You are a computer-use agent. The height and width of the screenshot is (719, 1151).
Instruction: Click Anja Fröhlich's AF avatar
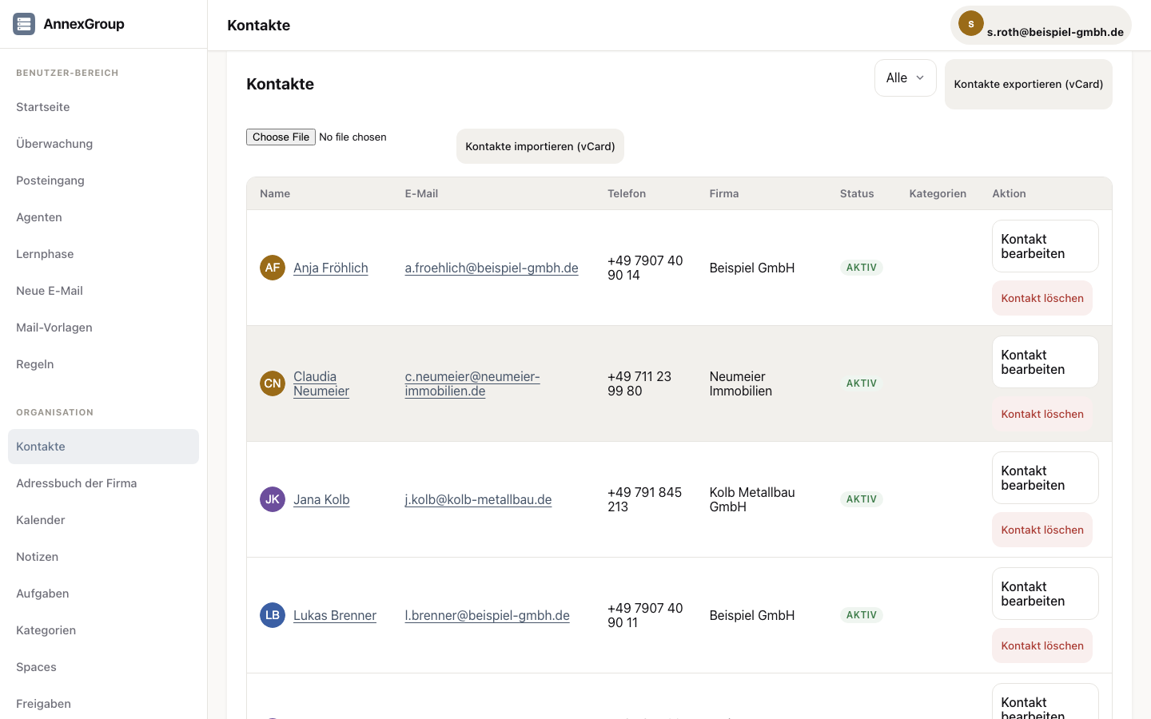point(273,268)
